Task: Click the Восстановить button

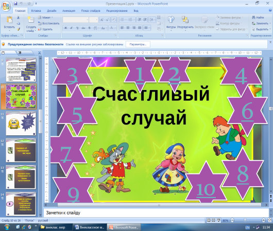Action: tap(49, 23)
